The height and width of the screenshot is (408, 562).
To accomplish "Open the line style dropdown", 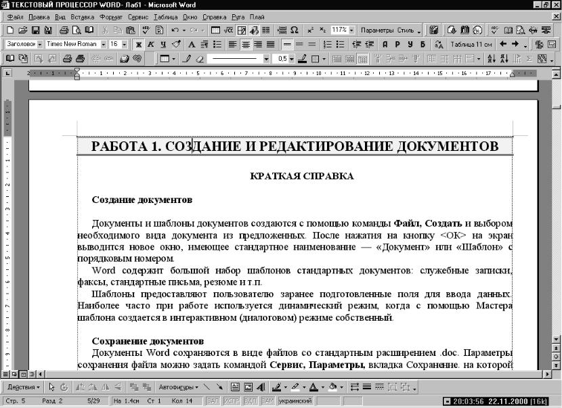I will point(266,58).
